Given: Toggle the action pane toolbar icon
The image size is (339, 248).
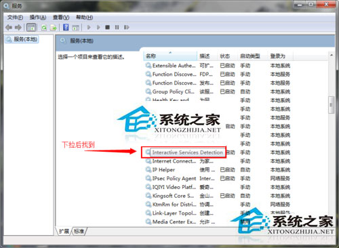Looking at the screenshot, I should 75,28.
